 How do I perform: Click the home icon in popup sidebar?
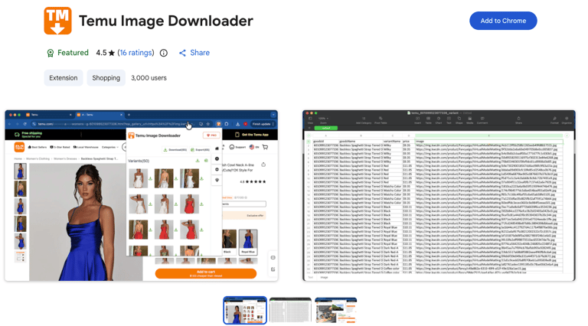tap(217, 148)
